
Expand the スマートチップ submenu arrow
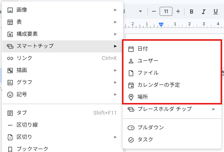pyautogui.click(x=115, y=46)
